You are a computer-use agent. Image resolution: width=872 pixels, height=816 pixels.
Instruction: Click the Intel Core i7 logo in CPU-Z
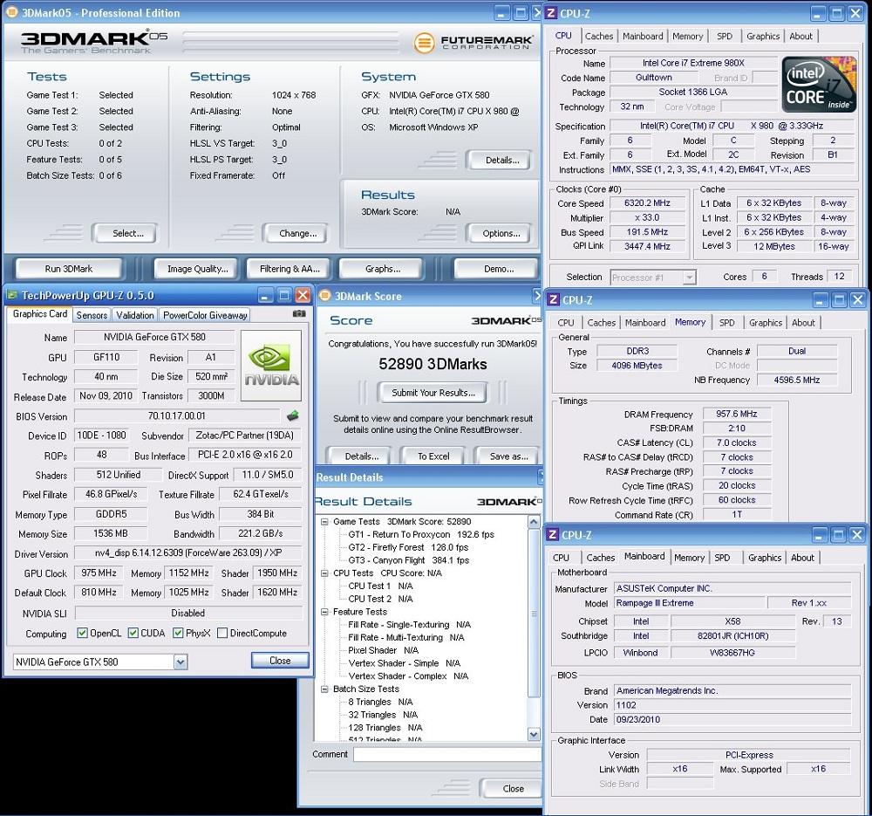[x=819, y=85]
